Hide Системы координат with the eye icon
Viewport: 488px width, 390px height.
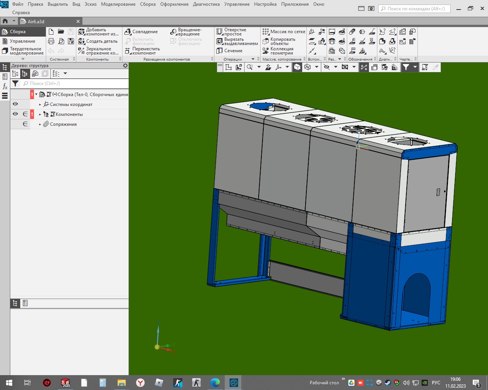click(x=15, y=104)
